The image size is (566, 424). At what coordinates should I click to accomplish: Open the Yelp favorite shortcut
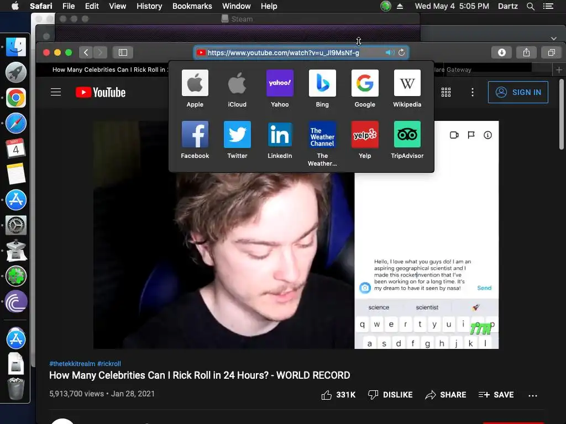[365, 140]
